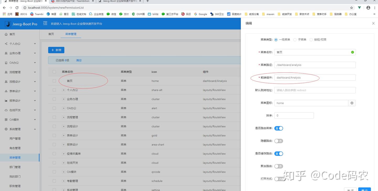Close the 编辑 drawer with the X icon
Image resolution: width=378 pixels, height=191 pixels.
point(373,23)
